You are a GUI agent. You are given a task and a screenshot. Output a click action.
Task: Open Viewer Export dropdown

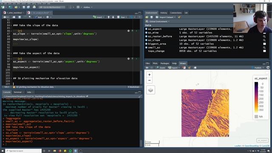pyautogui.click(x=173, y=68)
